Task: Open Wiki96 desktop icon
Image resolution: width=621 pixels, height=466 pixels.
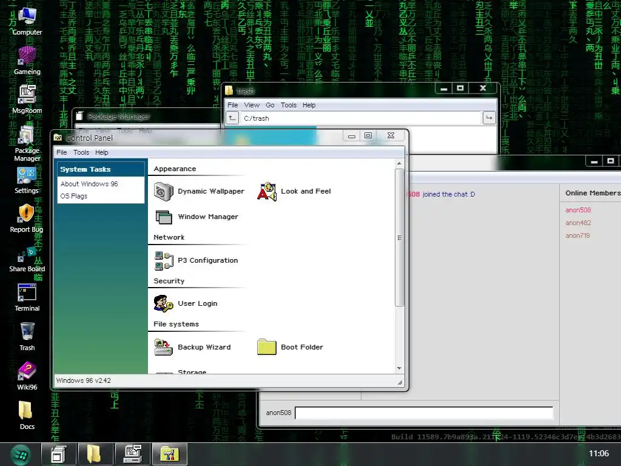Action: [x=27, y=376]
